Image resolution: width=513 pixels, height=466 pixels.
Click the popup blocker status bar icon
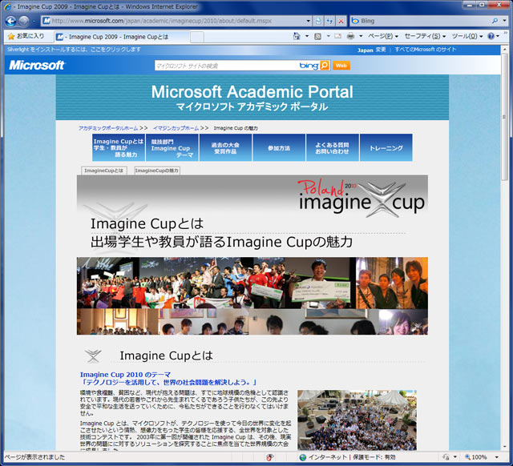click(269, 457)
